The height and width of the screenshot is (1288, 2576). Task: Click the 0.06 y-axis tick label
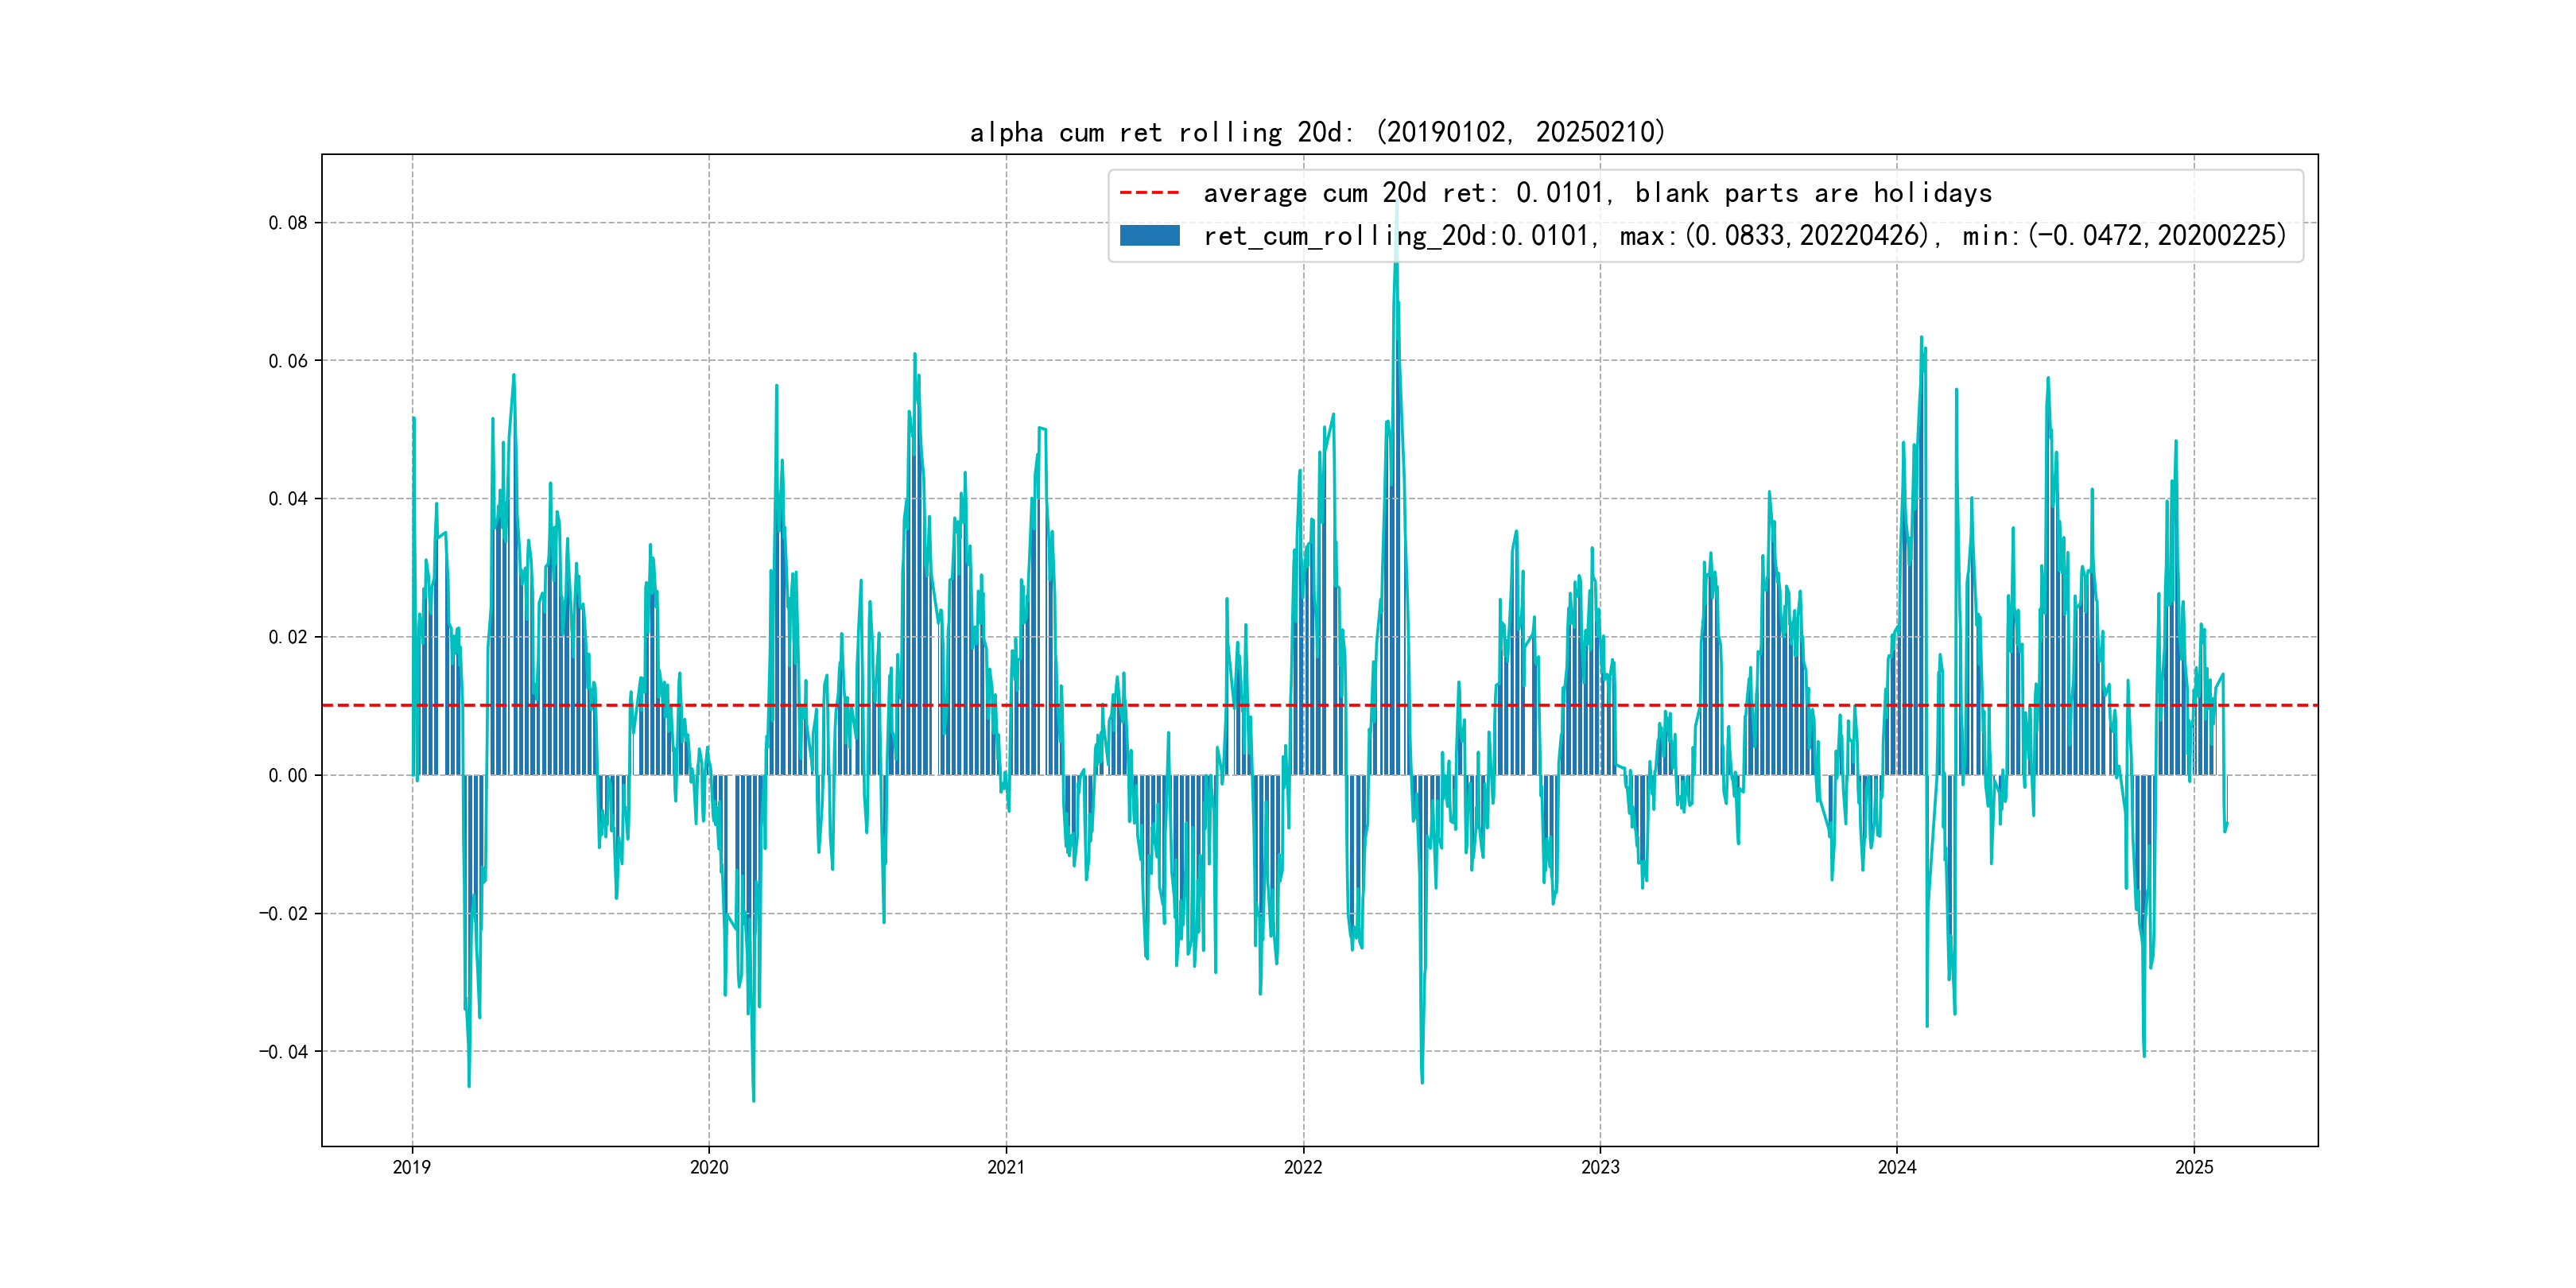[x=287, y=361]
